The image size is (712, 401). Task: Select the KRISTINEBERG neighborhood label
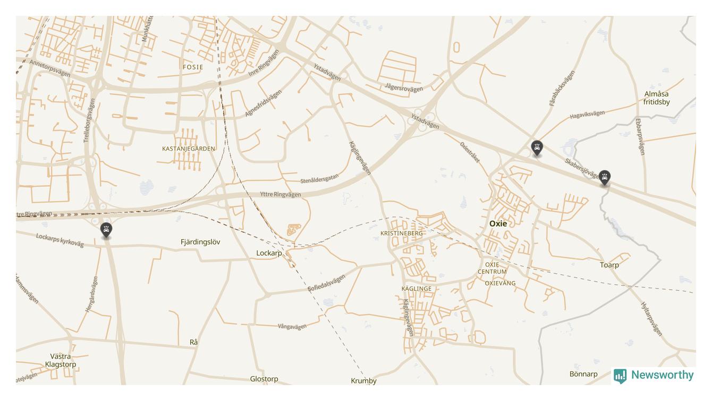(x=402, y=233)
